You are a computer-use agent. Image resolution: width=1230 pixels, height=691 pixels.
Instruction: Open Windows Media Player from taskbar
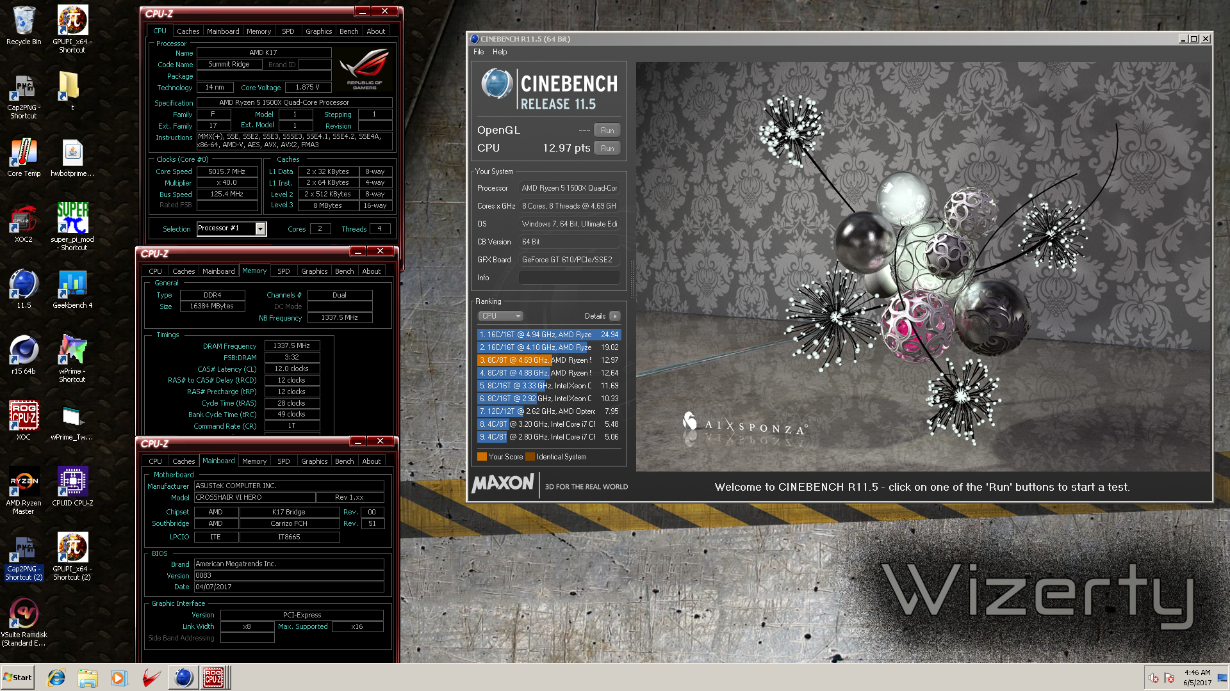pyautogui.click(x=119, y=678)
